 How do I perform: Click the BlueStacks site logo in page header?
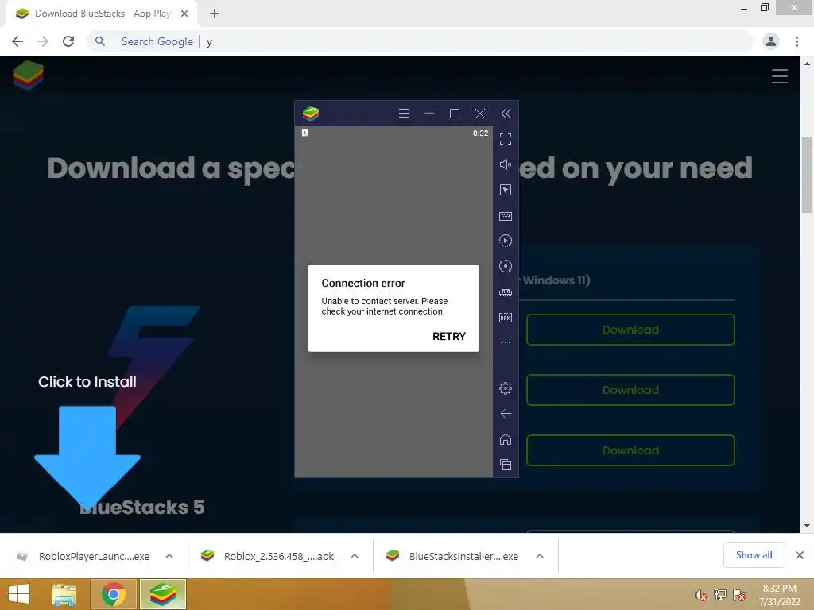point(29,75)
